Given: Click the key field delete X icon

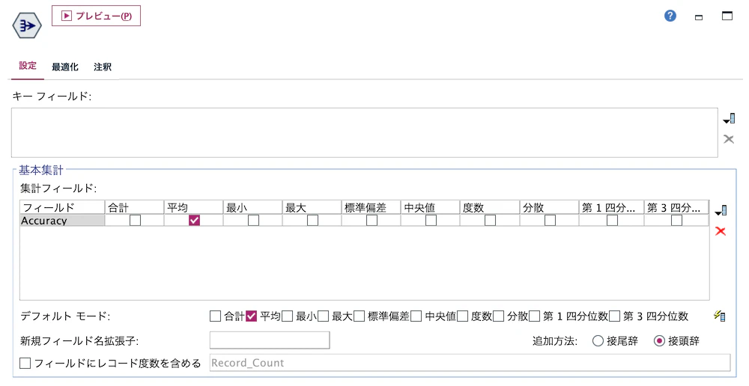Looking at the screenshot, I should 729,139.
